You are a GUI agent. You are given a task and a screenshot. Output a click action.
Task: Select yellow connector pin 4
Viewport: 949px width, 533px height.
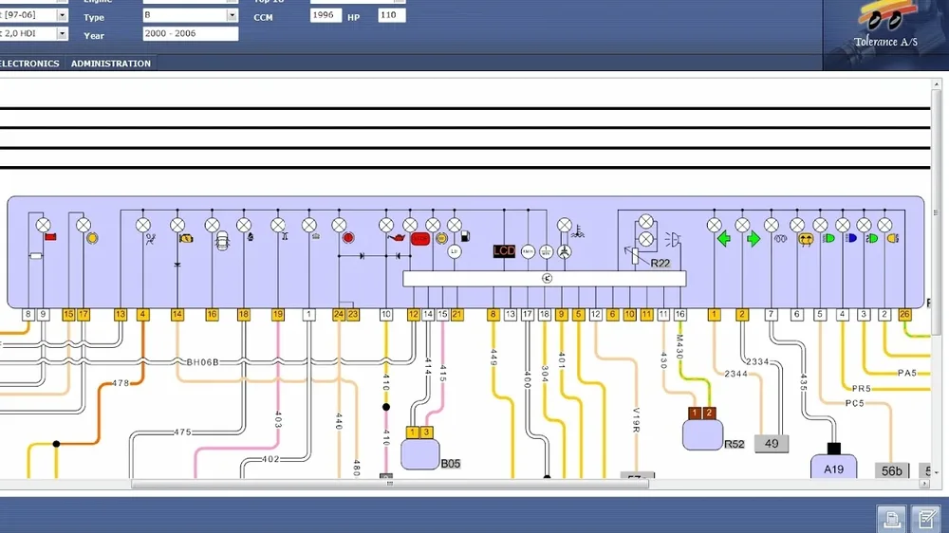coord(143,315)
